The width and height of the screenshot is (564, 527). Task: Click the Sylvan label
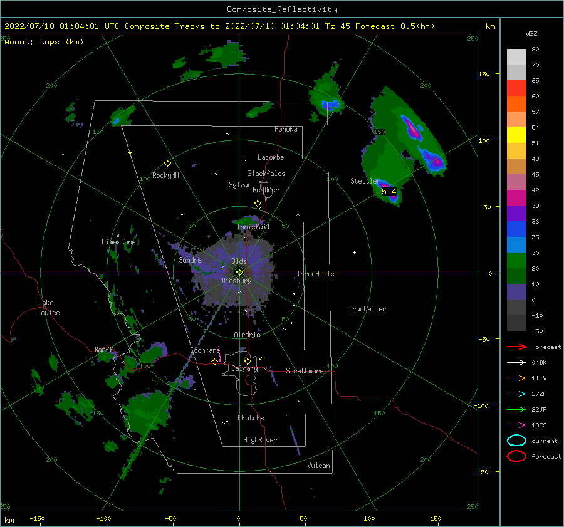point(240,185)
